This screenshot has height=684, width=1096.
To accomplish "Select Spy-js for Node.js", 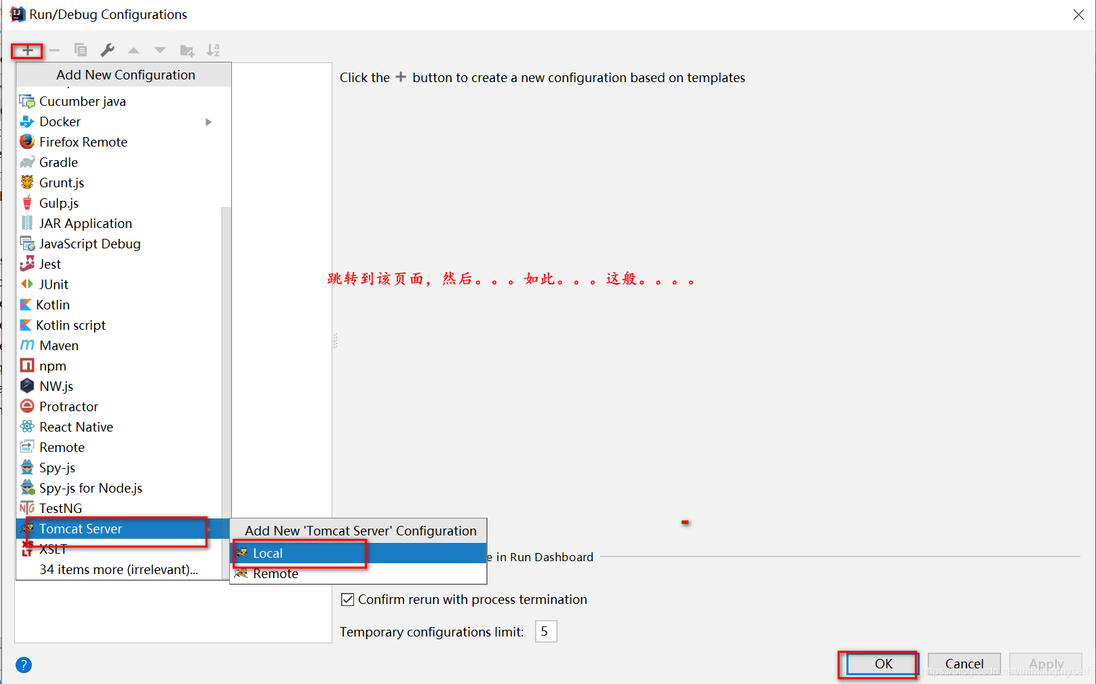I will pos(118,488).
